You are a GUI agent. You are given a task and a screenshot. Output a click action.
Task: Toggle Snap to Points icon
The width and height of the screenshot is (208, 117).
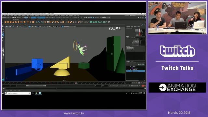[x=55, y=18]
